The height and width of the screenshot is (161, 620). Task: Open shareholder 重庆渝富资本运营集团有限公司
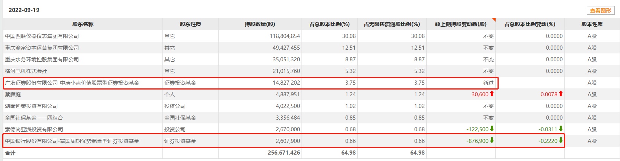tap(42, 48)
